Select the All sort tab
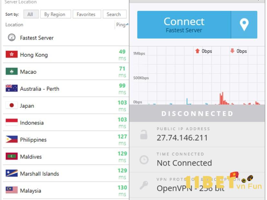The width and height of the screenshot is (267, 200). point(31,14)
